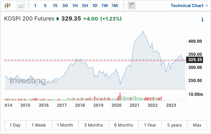Click the 400.00 price axis label

(195, 41)
